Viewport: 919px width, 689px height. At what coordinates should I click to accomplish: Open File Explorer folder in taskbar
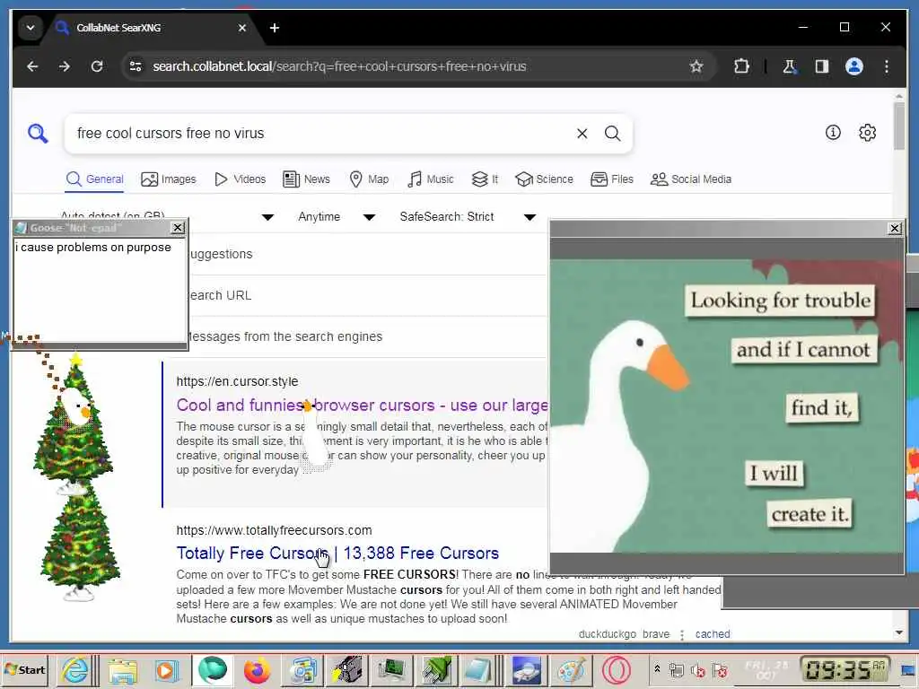122,669
